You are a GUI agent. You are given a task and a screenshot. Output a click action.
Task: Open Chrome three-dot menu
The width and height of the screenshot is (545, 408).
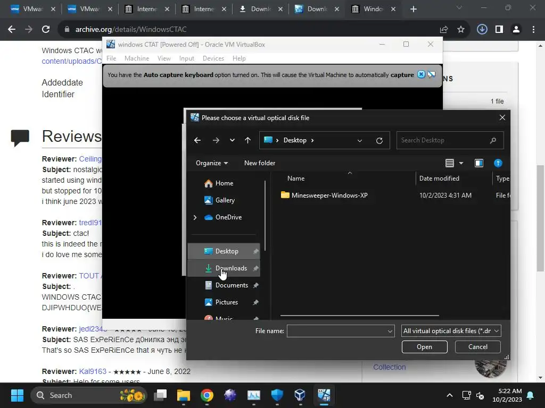[x=533, y=30]
